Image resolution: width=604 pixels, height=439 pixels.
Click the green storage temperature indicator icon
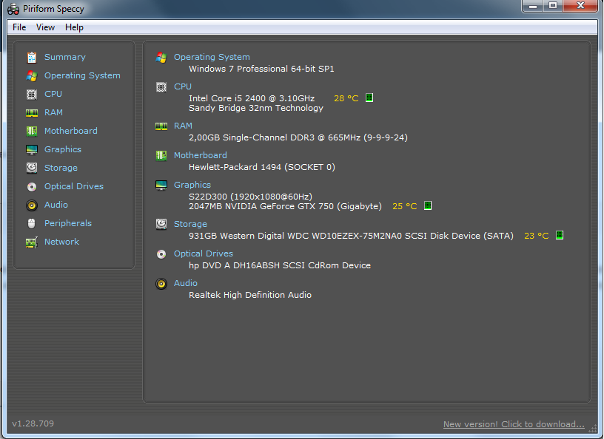pos(560,235)
